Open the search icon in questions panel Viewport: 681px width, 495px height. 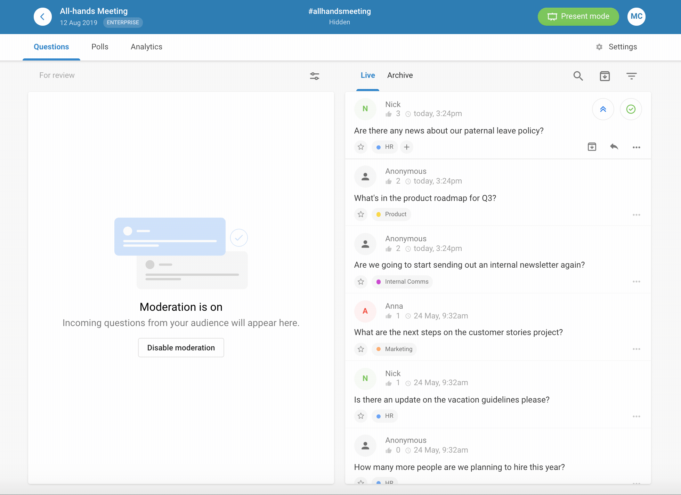[x=578, y=76]
